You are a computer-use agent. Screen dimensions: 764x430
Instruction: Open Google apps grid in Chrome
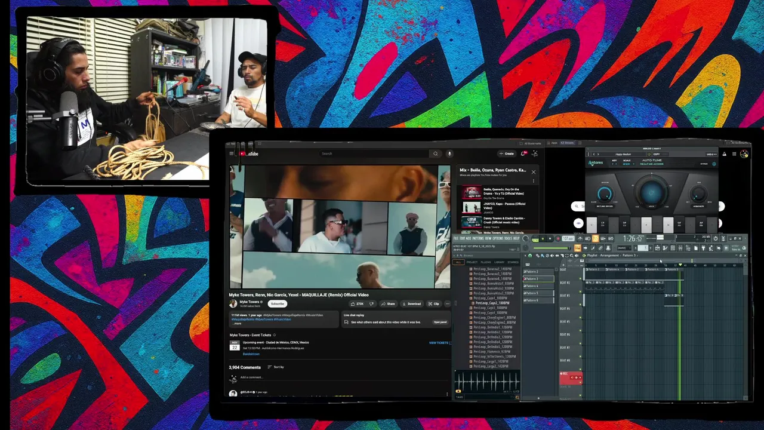pos(734,154)
